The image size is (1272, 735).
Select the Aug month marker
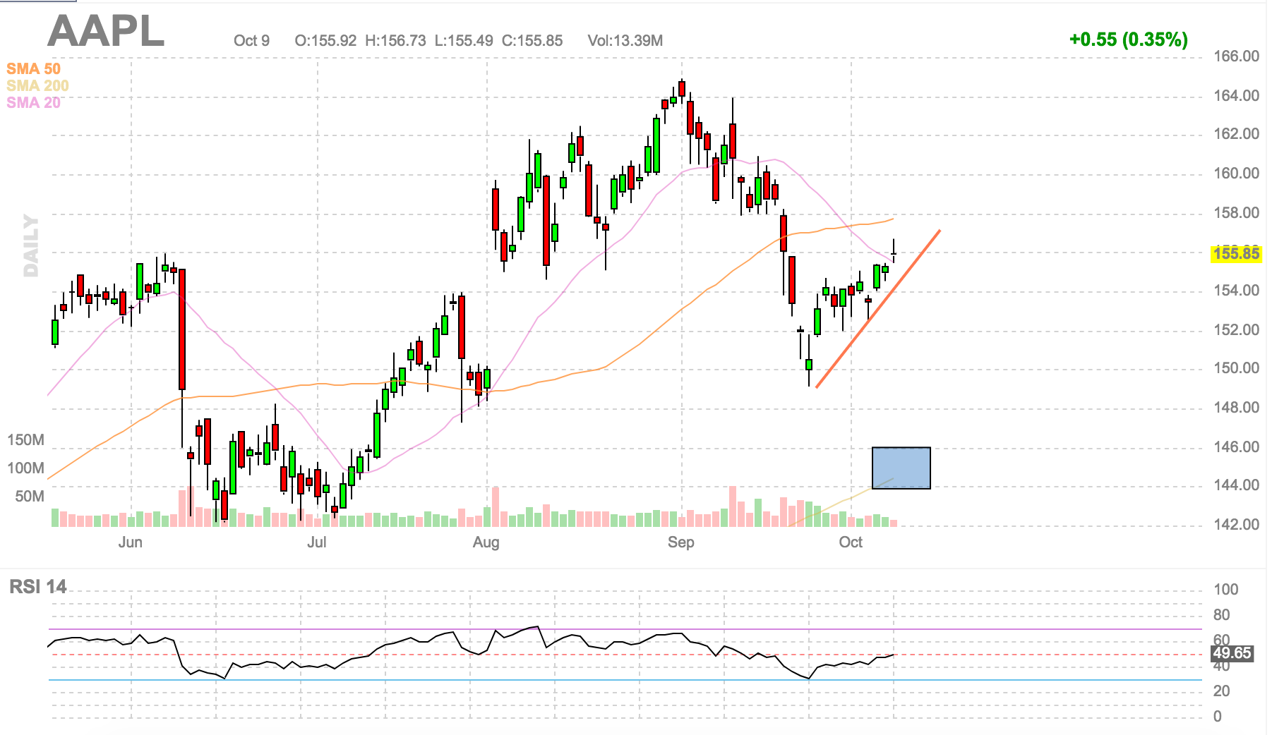[486, 542]
